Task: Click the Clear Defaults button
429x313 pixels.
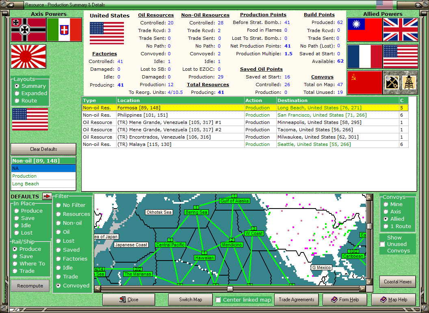Action: 43,149
